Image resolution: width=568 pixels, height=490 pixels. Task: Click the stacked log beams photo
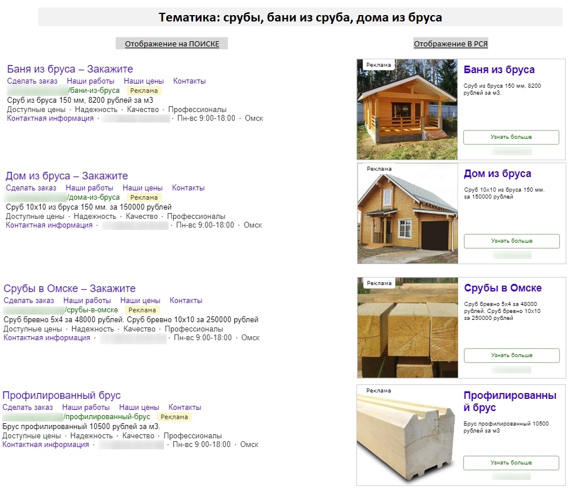408,327
